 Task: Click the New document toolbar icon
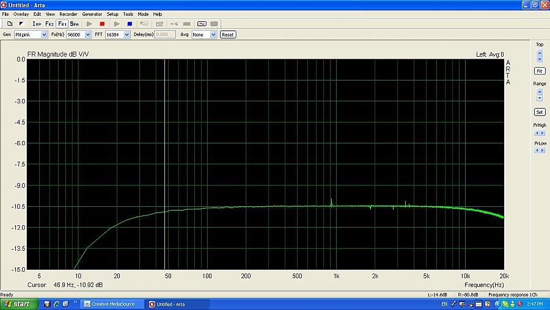coord(10,24)
